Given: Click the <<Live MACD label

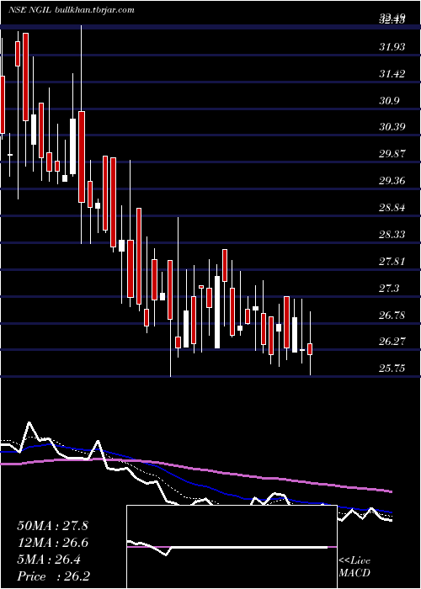Looking at the screenshot, I should (x=354, y=567).
